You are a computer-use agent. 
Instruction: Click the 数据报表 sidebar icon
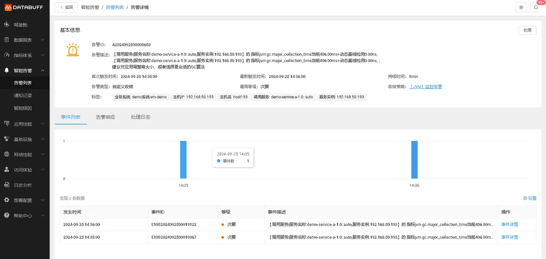coord(7,40)
